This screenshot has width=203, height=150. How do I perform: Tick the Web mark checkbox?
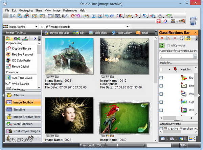coord(161,110)
